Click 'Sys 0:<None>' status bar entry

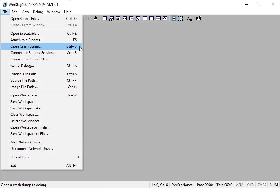pos(182,185)
